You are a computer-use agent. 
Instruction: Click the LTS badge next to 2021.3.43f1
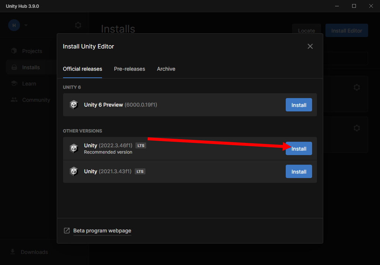[x=140, y=171]
